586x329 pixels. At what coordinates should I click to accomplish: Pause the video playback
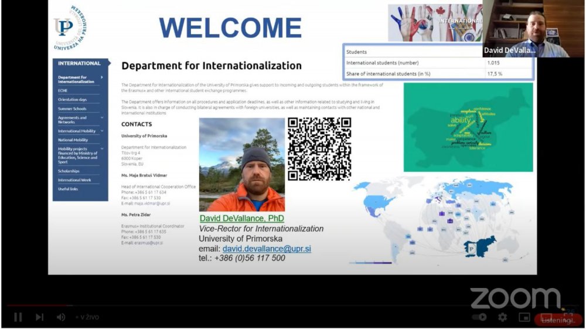tap(18, 317)
